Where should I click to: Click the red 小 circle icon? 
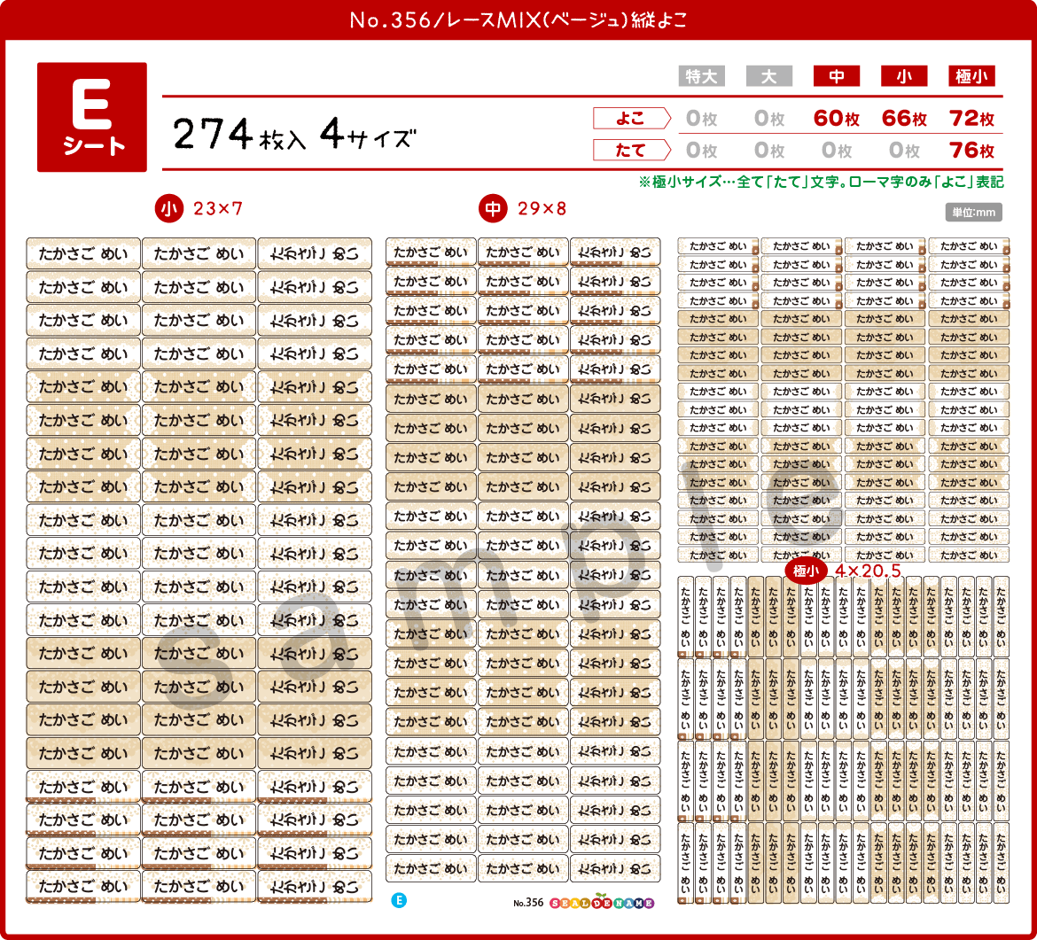coord(169,209)
